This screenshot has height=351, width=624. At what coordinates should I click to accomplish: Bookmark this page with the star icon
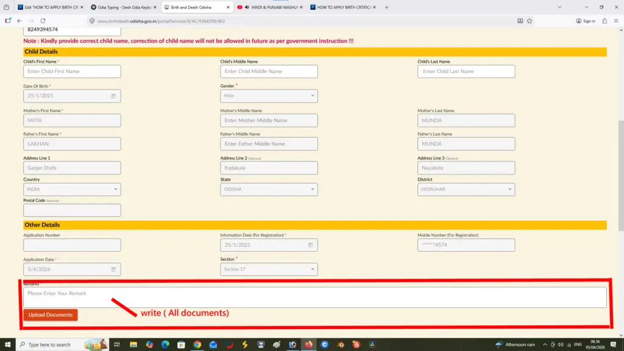[x=530, y=21]
